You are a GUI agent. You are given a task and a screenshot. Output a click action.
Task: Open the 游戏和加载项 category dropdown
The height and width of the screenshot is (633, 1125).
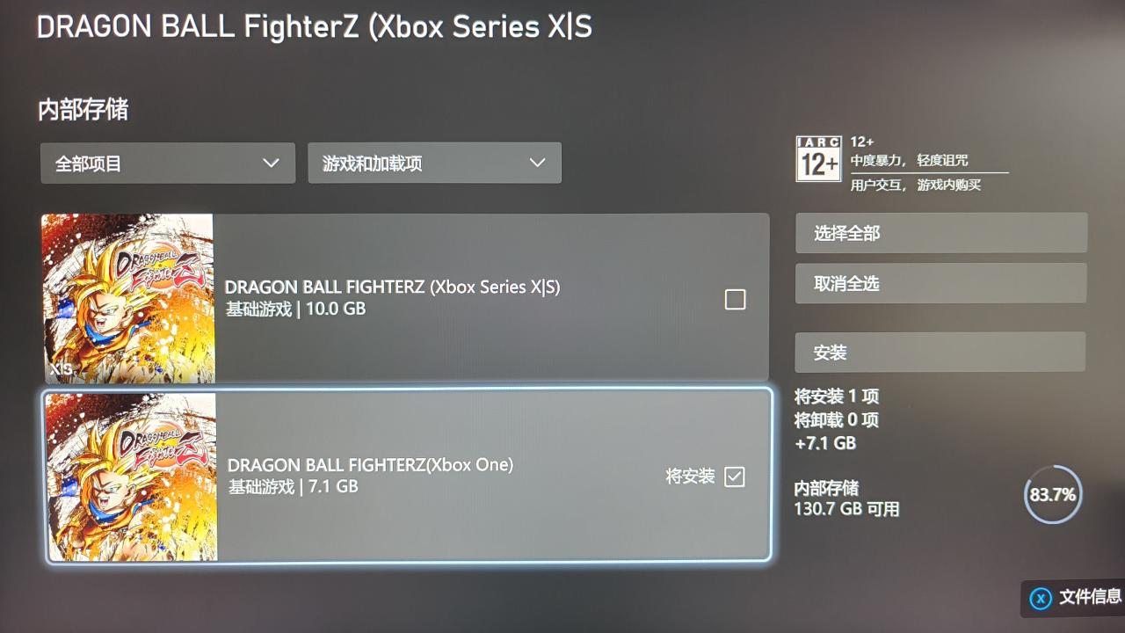click(x=434, y=164)
